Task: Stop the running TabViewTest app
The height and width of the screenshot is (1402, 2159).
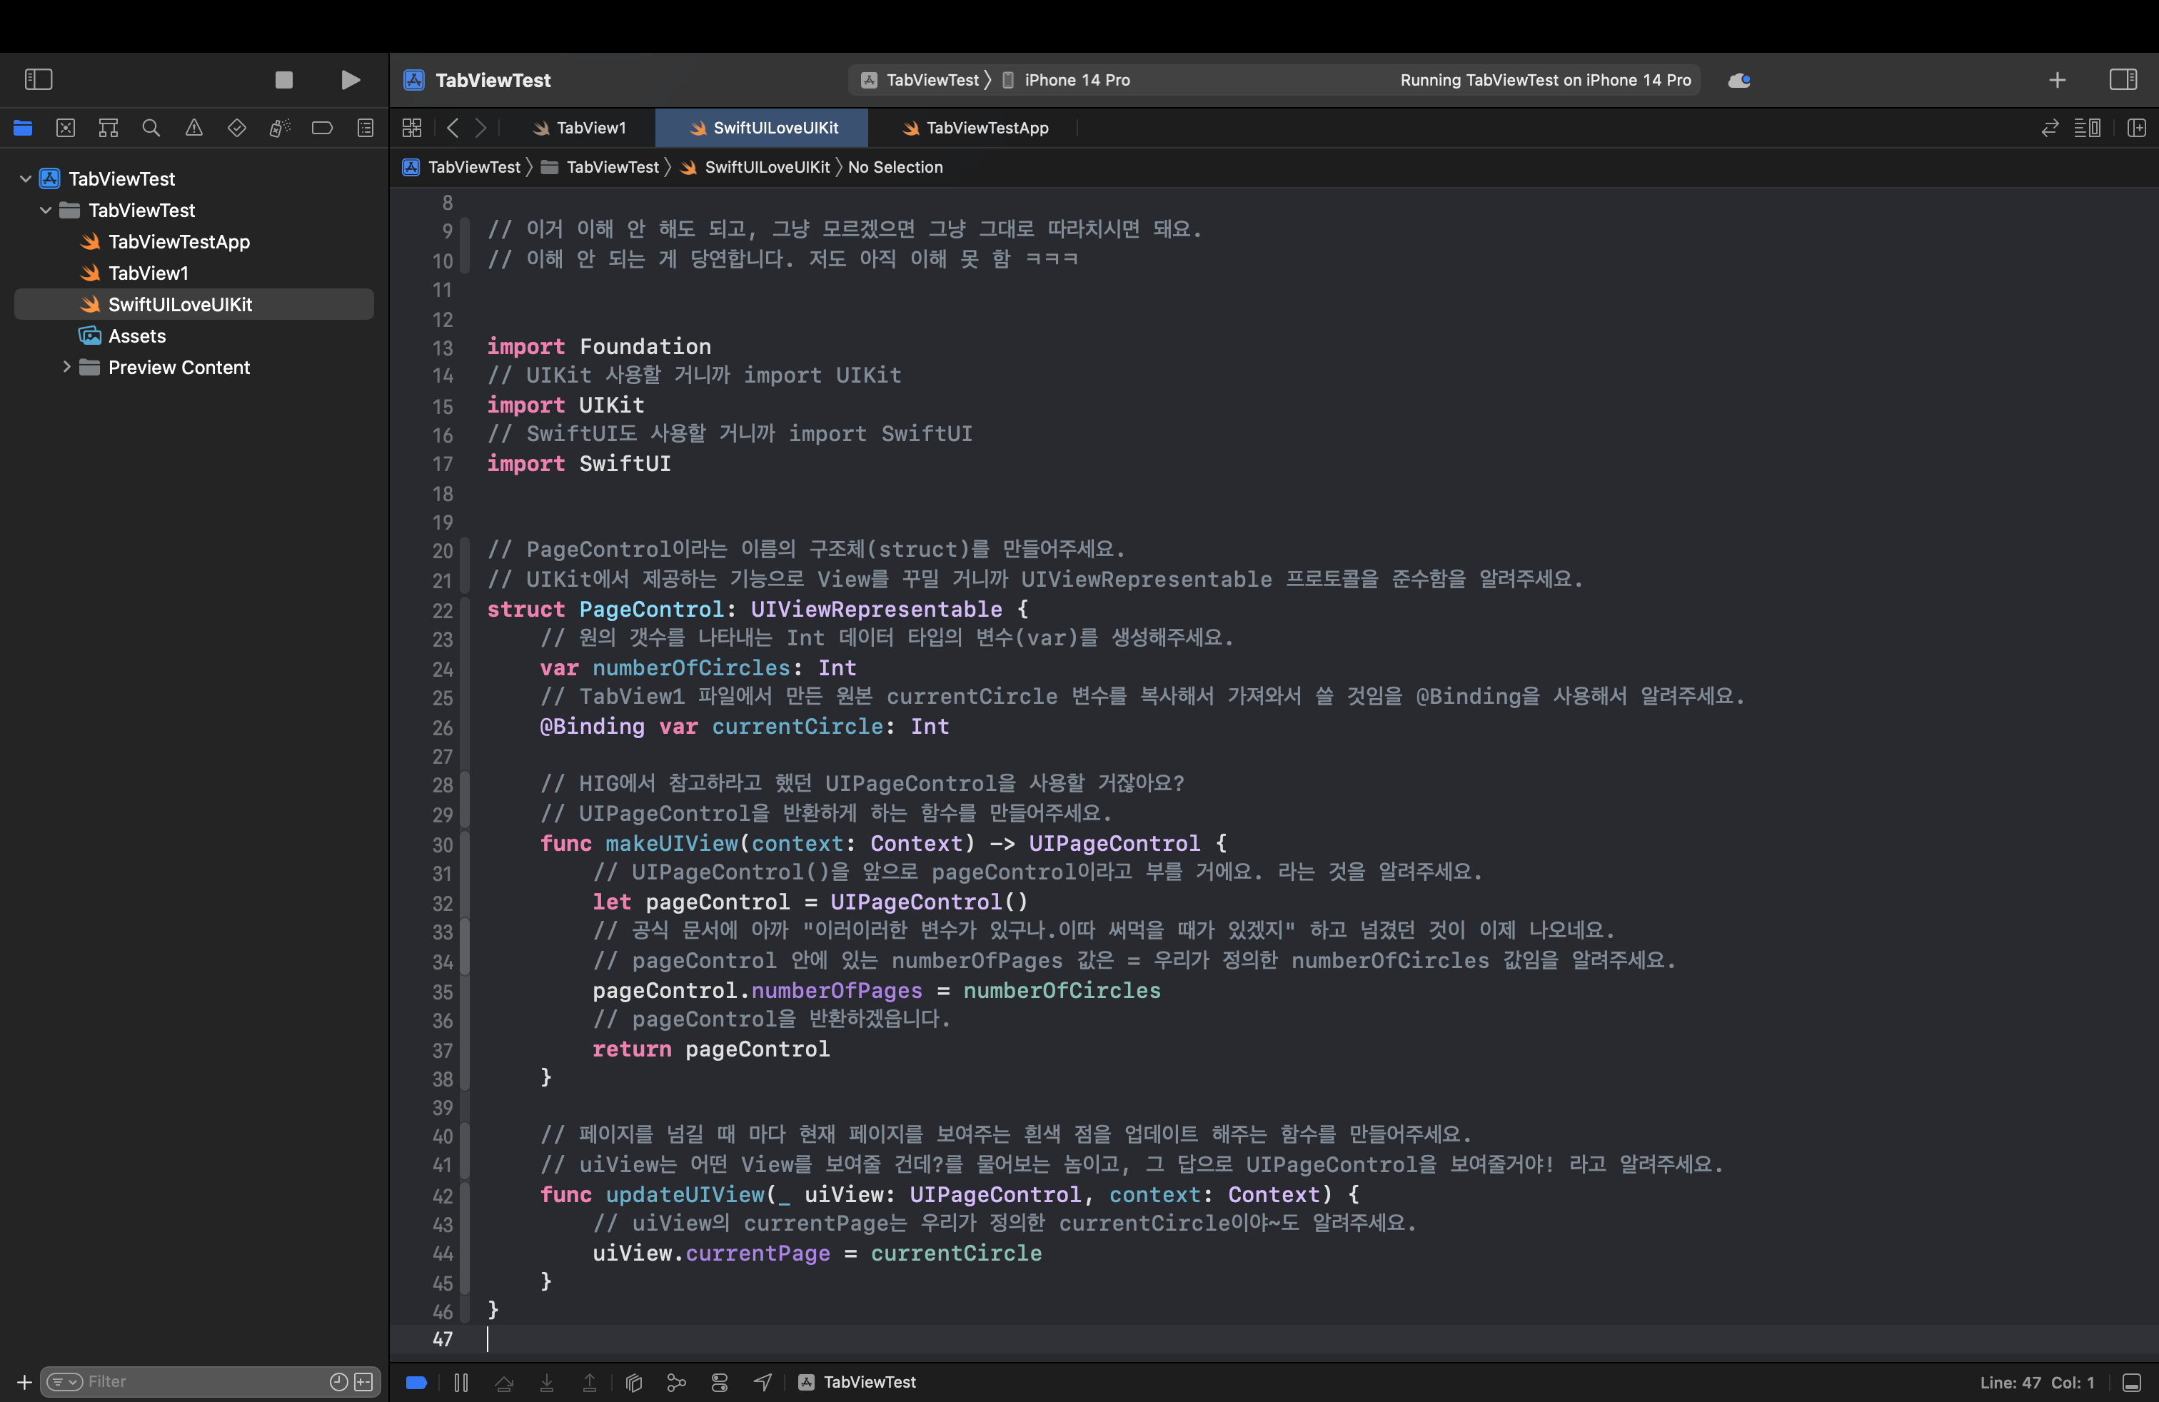Action: point(284,80)
